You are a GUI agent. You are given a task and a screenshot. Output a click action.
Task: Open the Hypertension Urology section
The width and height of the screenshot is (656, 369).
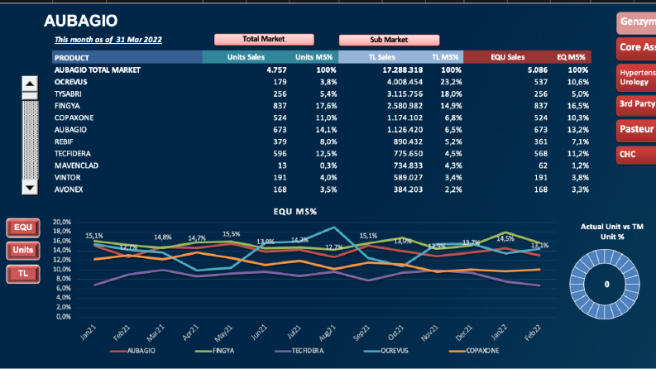pos(636,78)
